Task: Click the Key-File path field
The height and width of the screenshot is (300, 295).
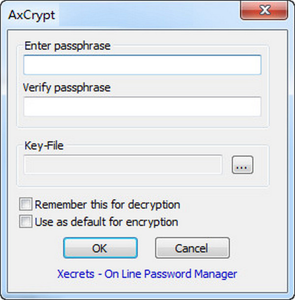Action: click(x=123, y=166)
